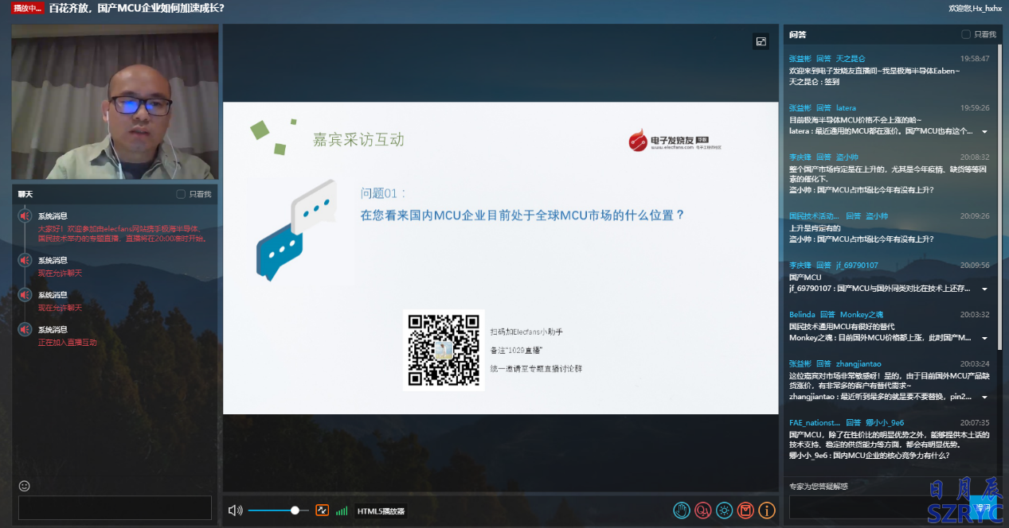Click the red square icon in the player bar
This screenshot has width=1009, height=528.
pos(745,511)
